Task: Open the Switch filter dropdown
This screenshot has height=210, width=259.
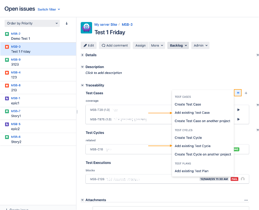Action: [49, 9]
